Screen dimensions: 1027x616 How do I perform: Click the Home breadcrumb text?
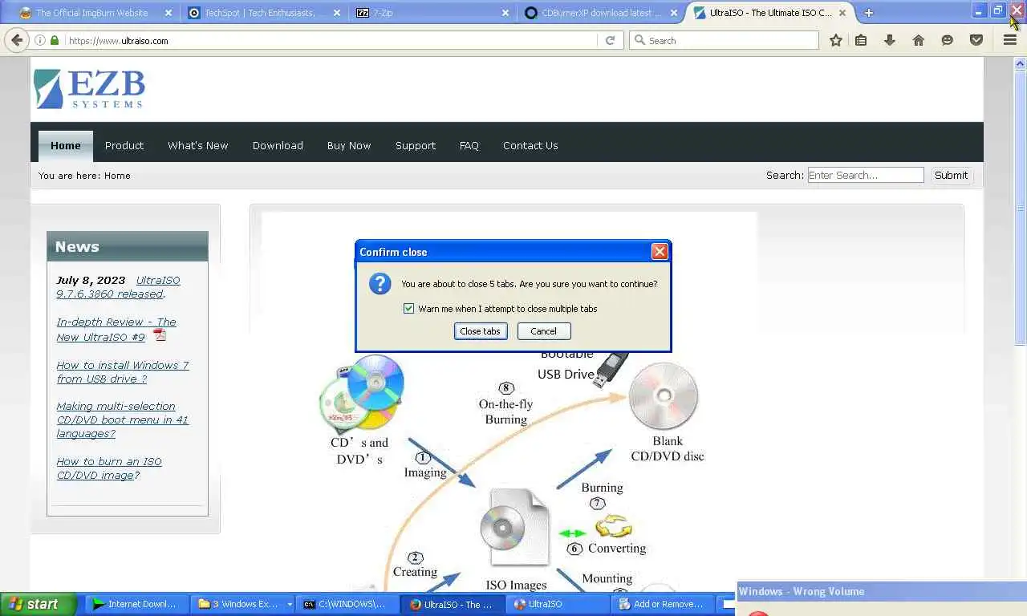click(x=117, y=176)
